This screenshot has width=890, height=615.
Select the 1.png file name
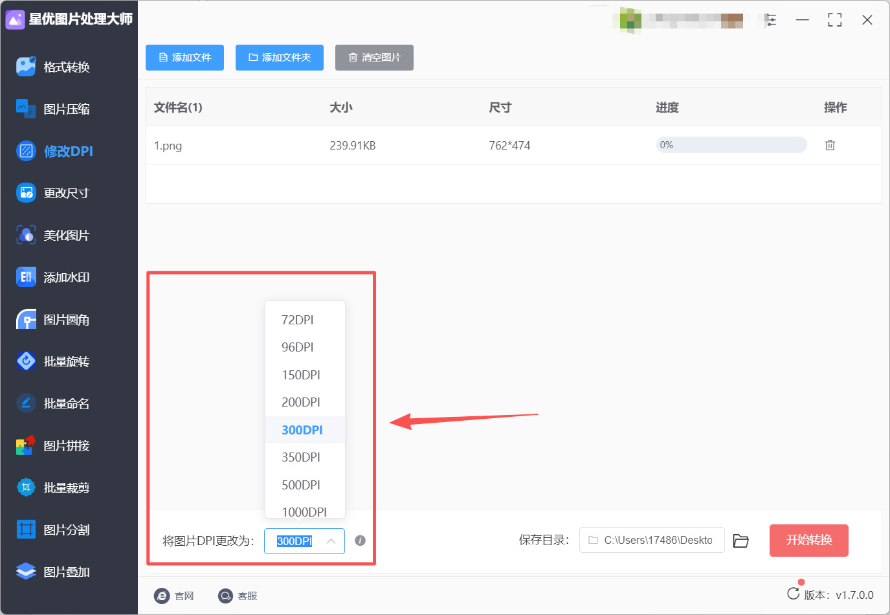[168, 146]
